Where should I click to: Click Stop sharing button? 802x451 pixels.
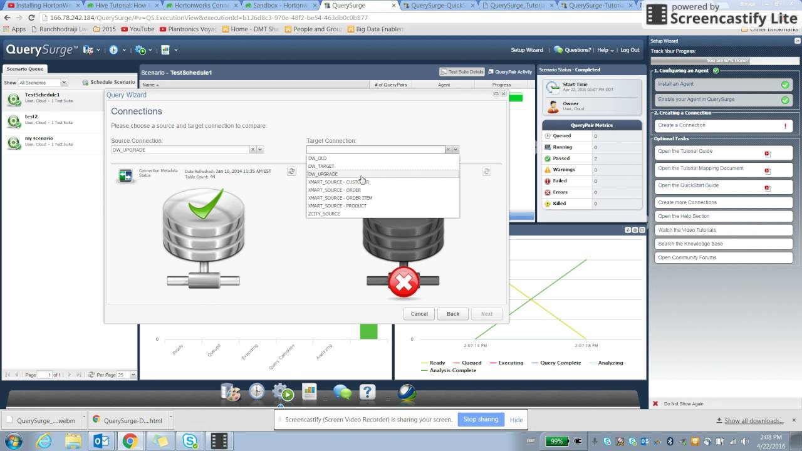click(481, 420)
